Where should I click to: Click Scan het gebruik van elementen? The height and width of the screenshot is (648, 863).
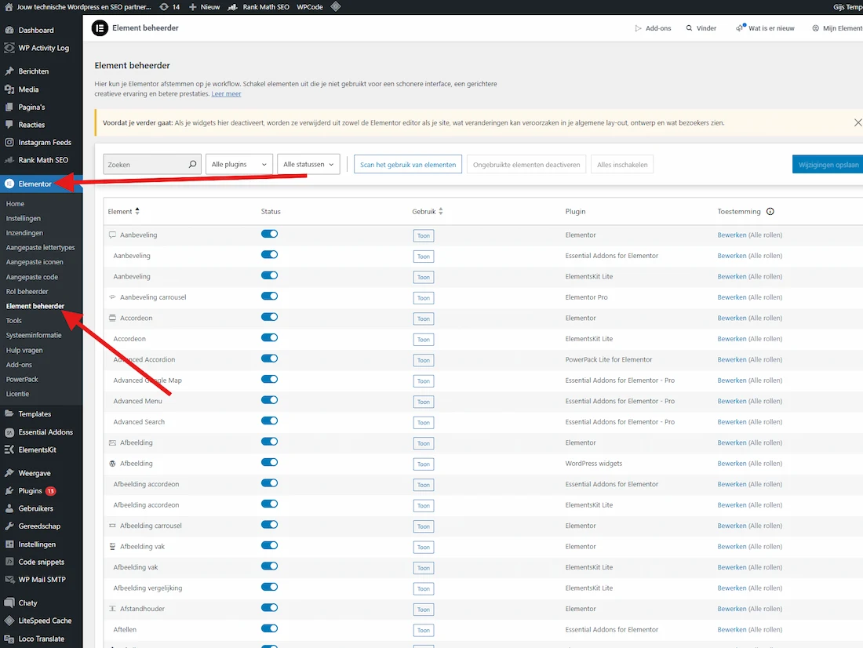(407, 165)
